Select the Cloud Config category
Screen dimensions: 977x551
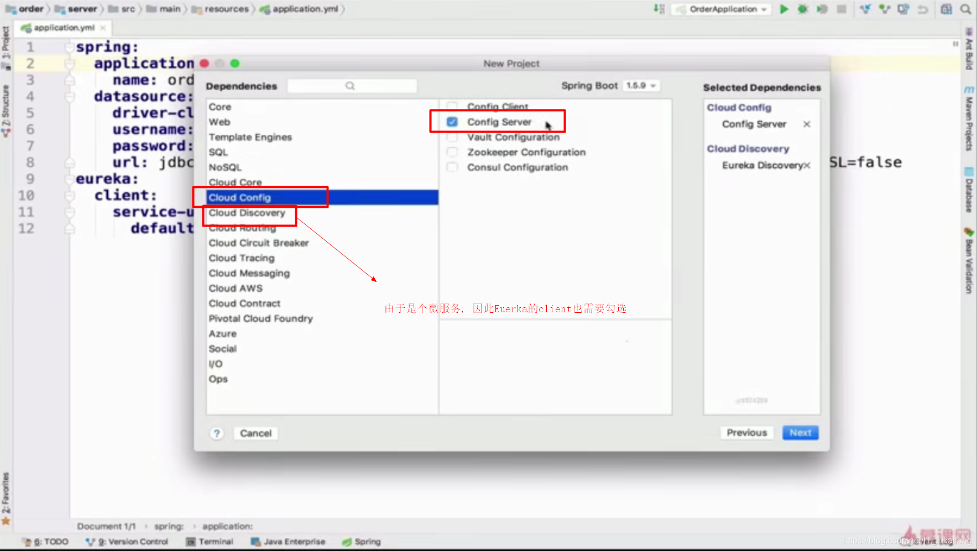coord(322,197)
